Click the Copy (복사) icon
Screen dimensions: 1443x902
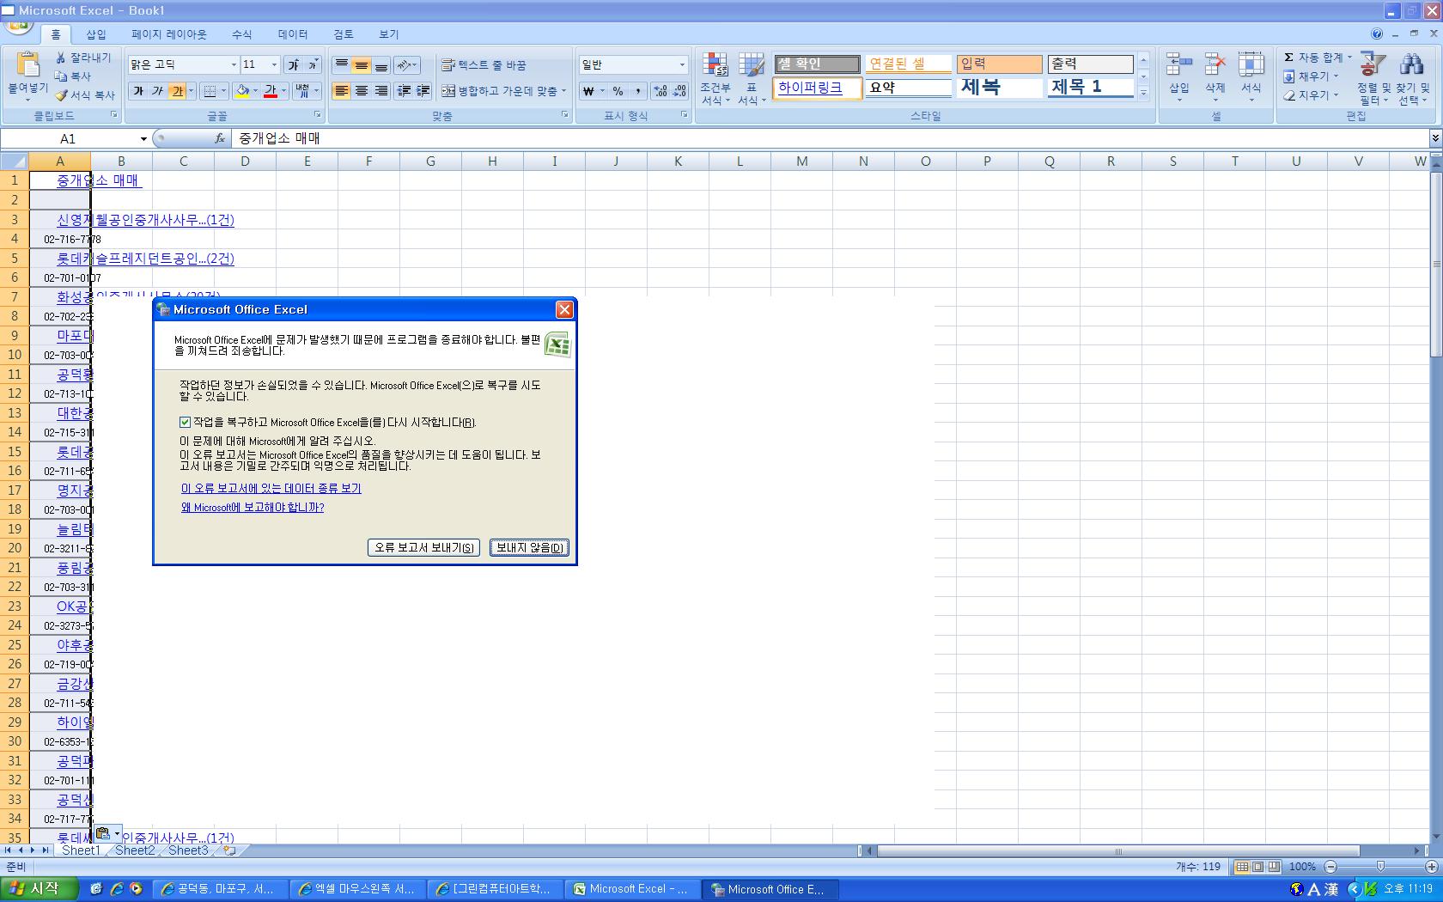point(61,76)
